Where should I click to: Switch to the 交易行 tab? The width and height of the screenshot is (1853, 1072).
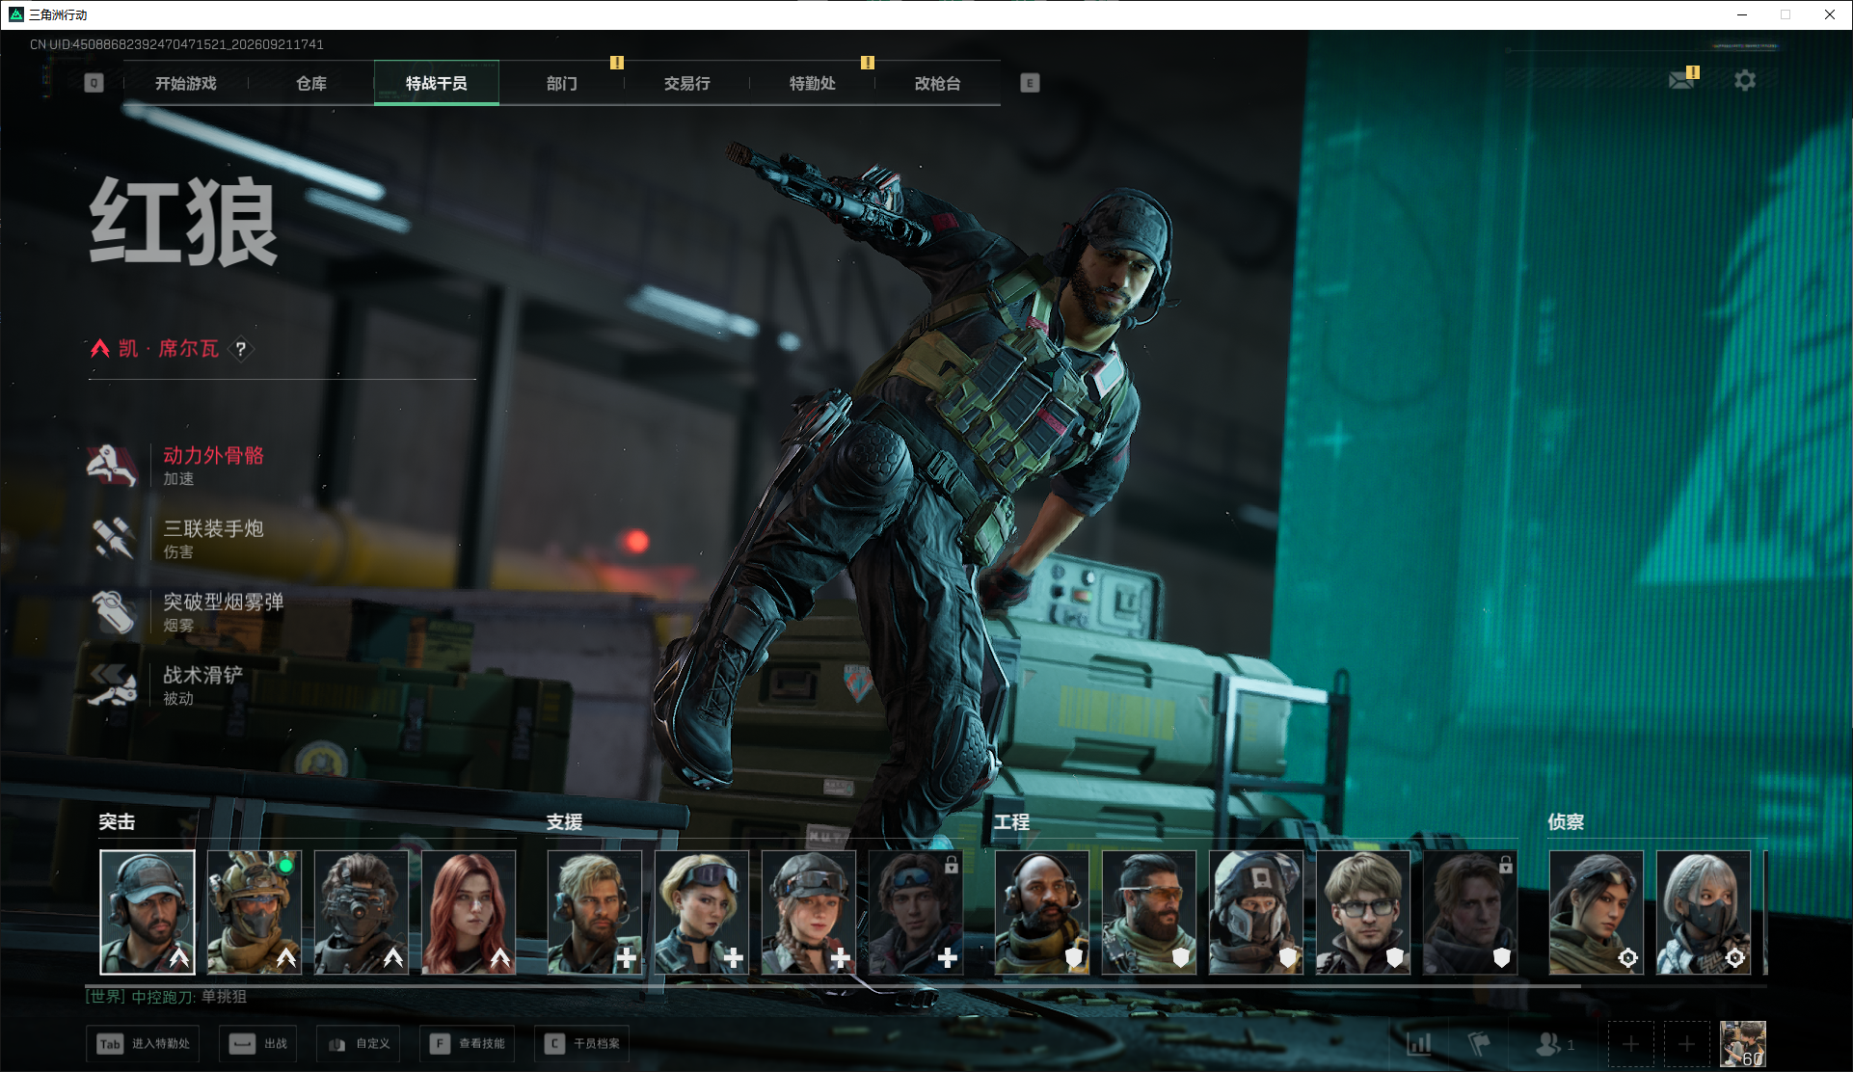point(687,84)
